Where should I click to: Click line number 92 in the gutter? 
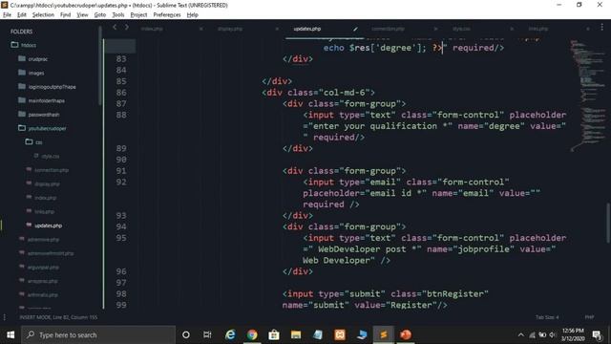pos(121,182)
